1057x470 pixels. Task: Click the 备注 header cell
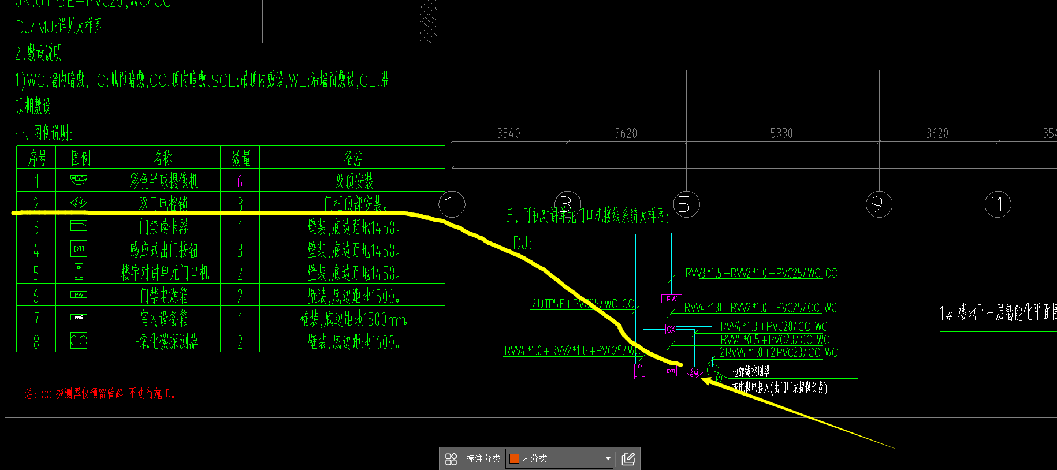pos(352,157)
